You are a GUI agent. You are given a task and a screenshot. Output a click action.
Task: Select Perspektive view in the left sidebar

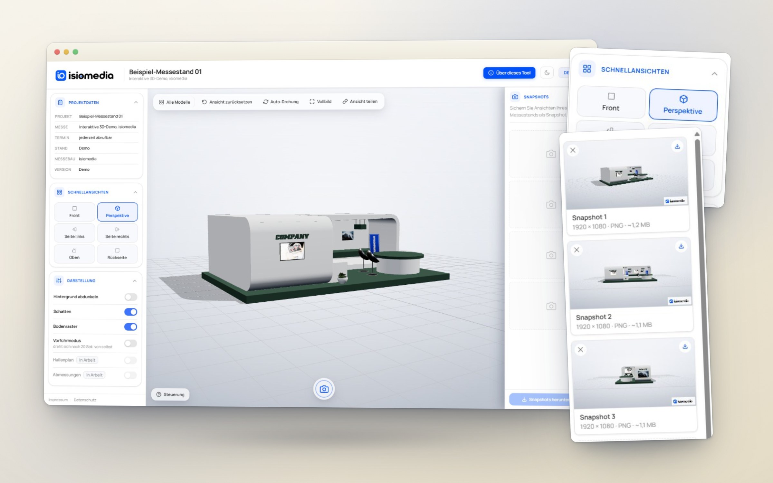(x=117, y=212)
